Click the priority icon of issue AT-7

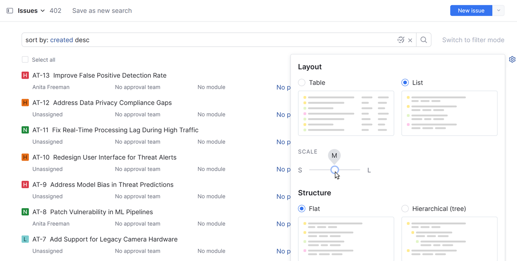25,240
